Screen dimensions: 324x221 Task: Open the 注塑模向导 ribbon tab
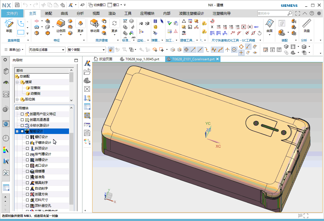[221, 13]
